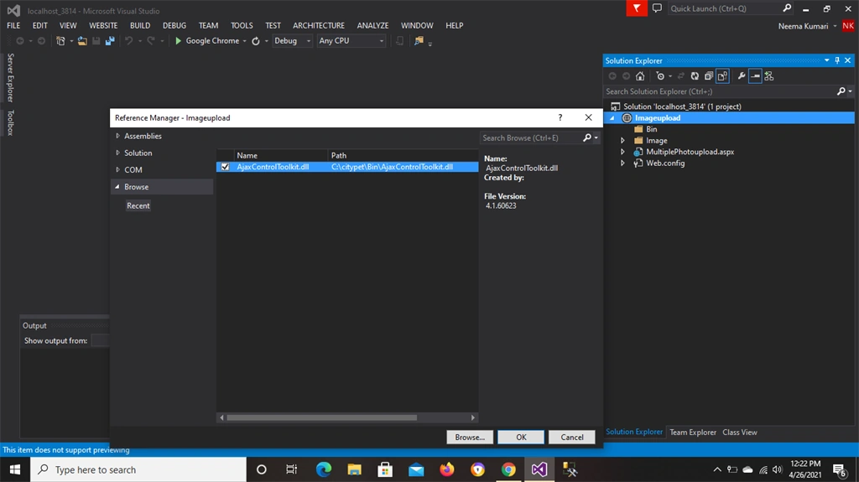Open Properties wrench icon in Solution Explorer
The image size is (859, 482).
point(742,76)
